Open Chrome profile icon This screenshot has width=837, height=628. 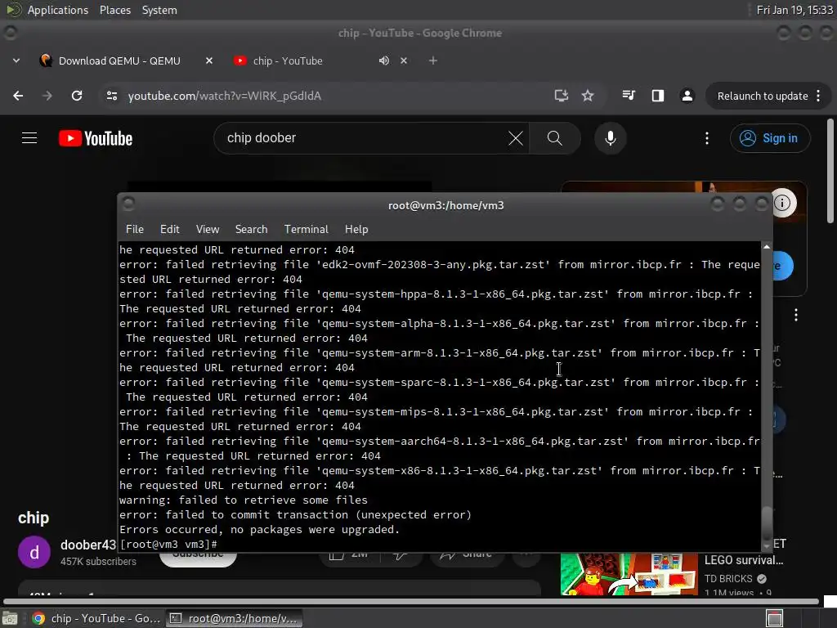[x=687, y=96]
